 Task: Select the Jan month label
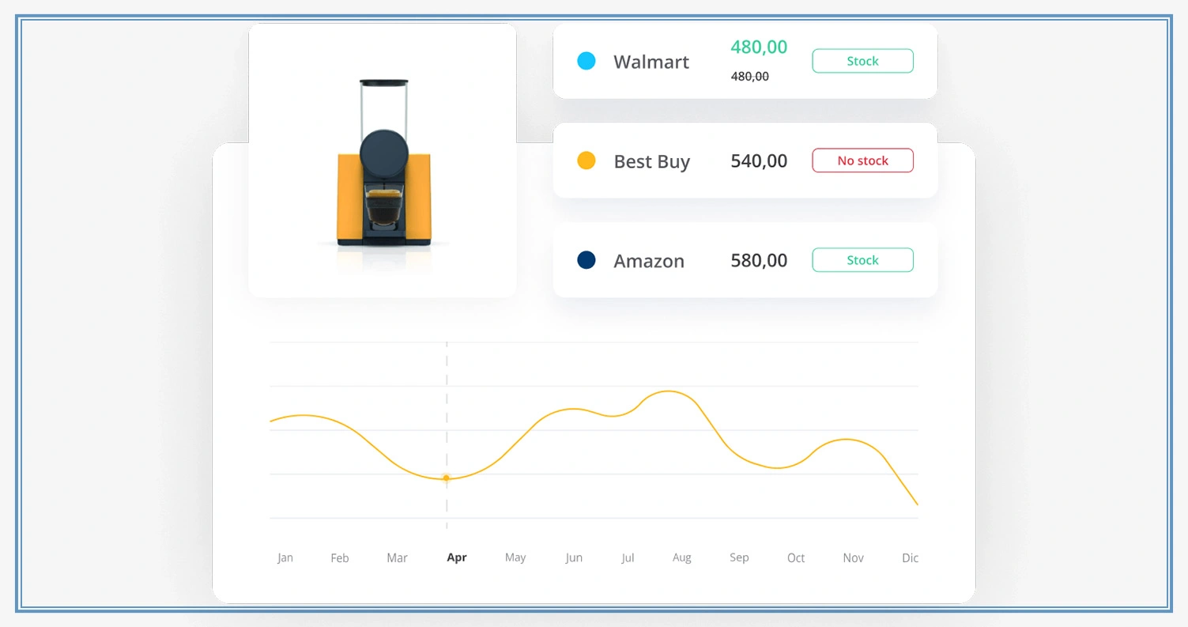click(285, 557)
